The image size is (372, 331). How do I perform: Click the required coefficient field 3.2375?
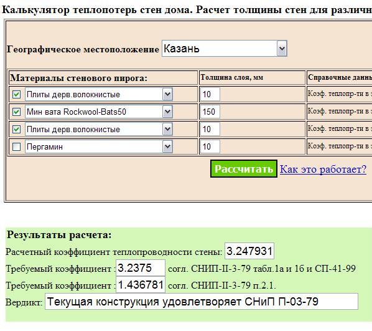click(x=141, y=268)
